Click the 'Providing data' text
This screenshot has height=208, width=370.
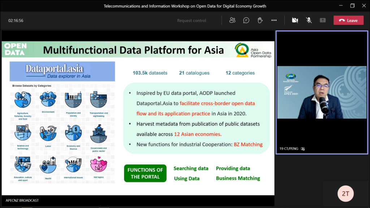pyautogui.click(x=233, y=168)
